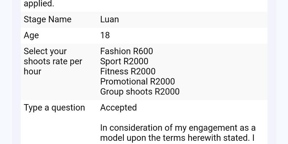Viewport: 288px width, 144px height.
Task: Click 'shoots rate per' label line
Action: (x=53, y=61)
